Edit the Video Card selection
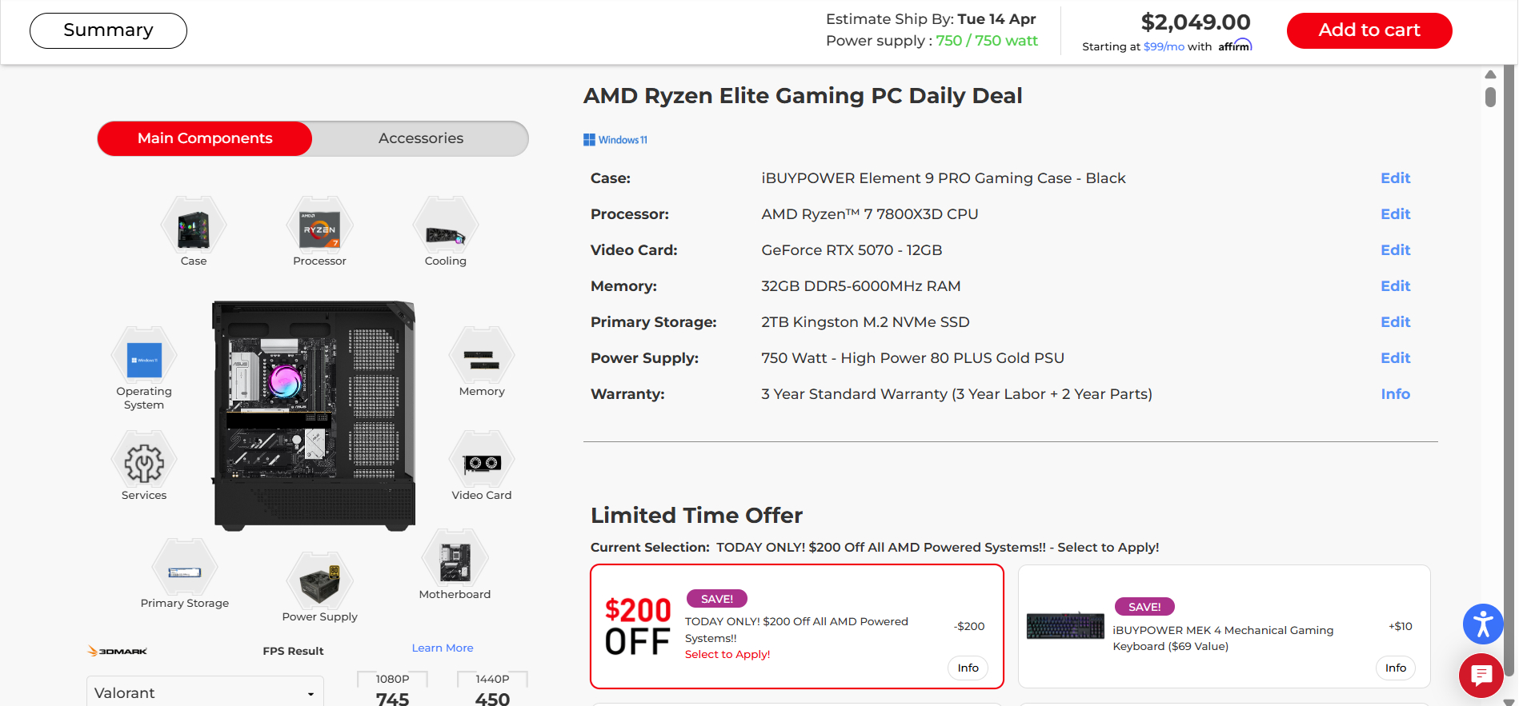 coord(1394,249)
